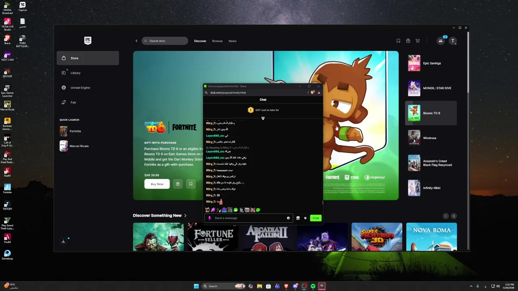Image resolution: width=518 pixels, height=291 pixels.
Task: Focus the Search store field
Action: coord(165,41)
